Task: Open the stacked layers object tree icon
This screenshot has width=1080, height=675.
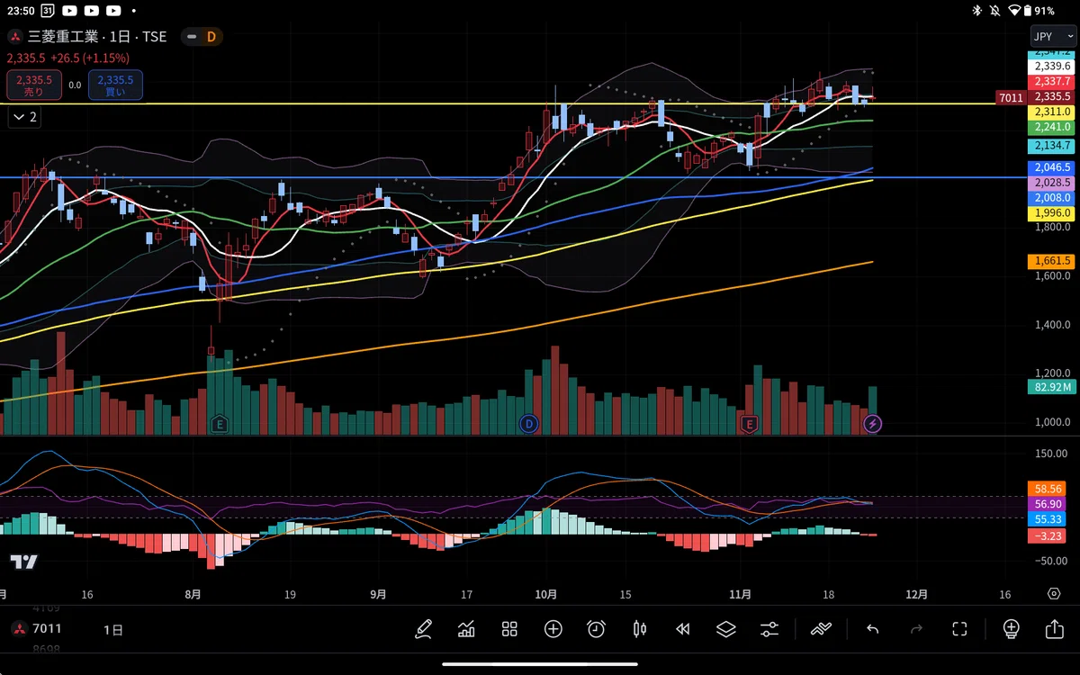Action: [x=725, y=629]
